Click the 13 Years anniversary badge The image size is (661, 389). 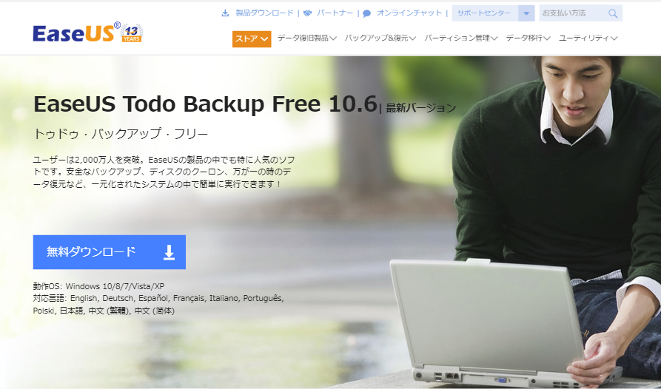coord(132,33)
